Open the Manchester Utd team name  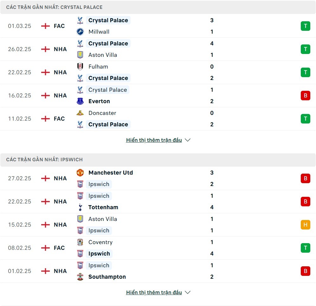click(x=111, y=173)
